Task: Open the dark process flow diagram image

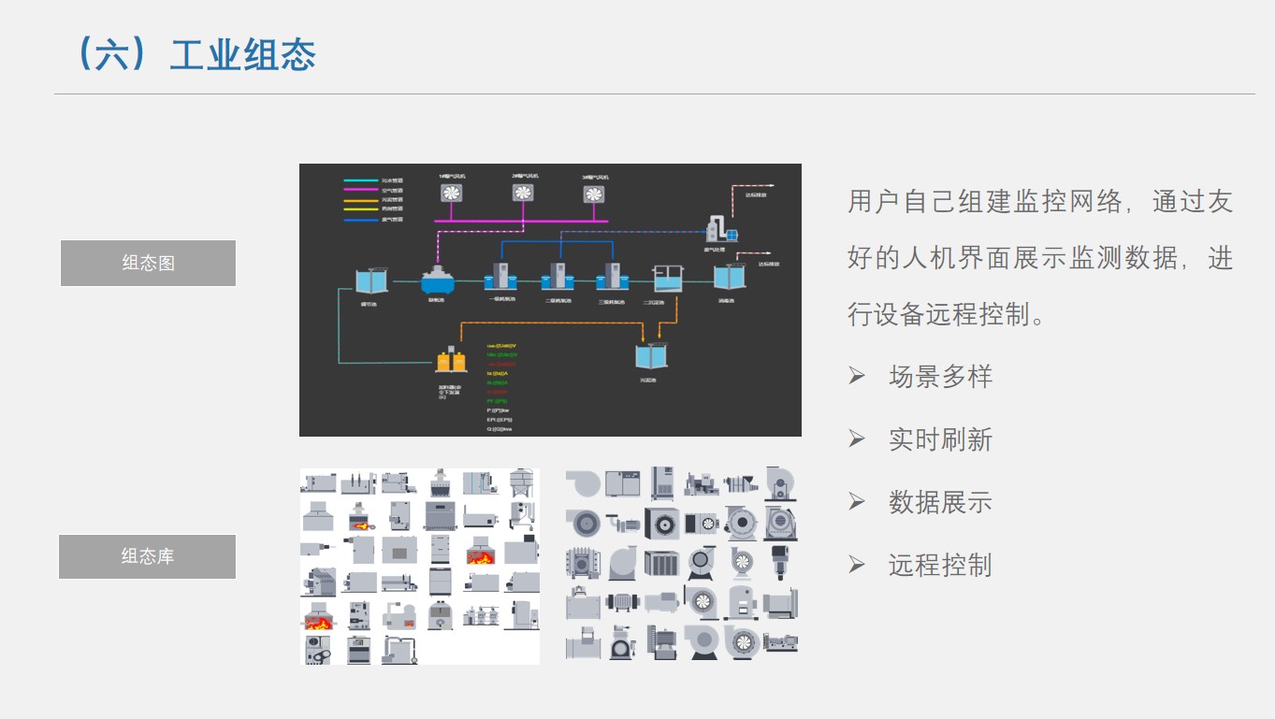Action: coord(550,299)
